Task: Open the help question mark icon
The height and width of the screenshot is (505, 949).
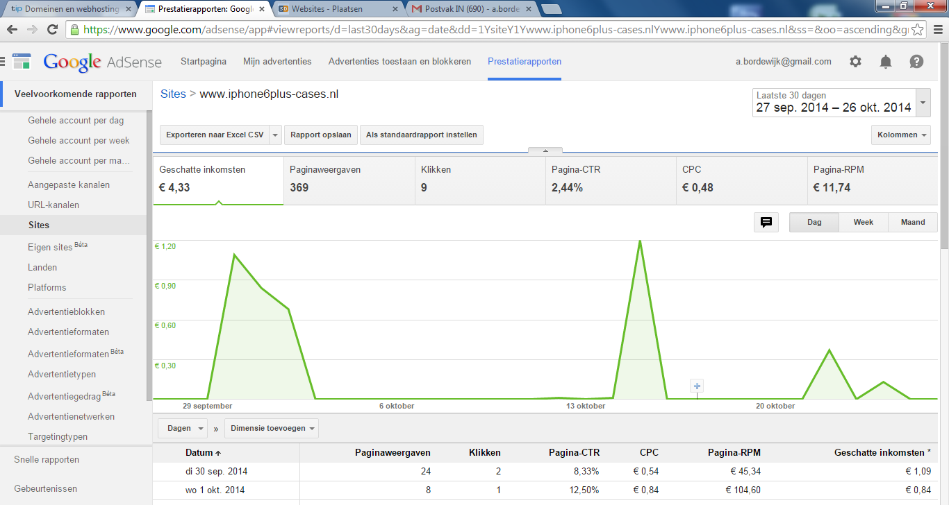Action: pos(916,61)
